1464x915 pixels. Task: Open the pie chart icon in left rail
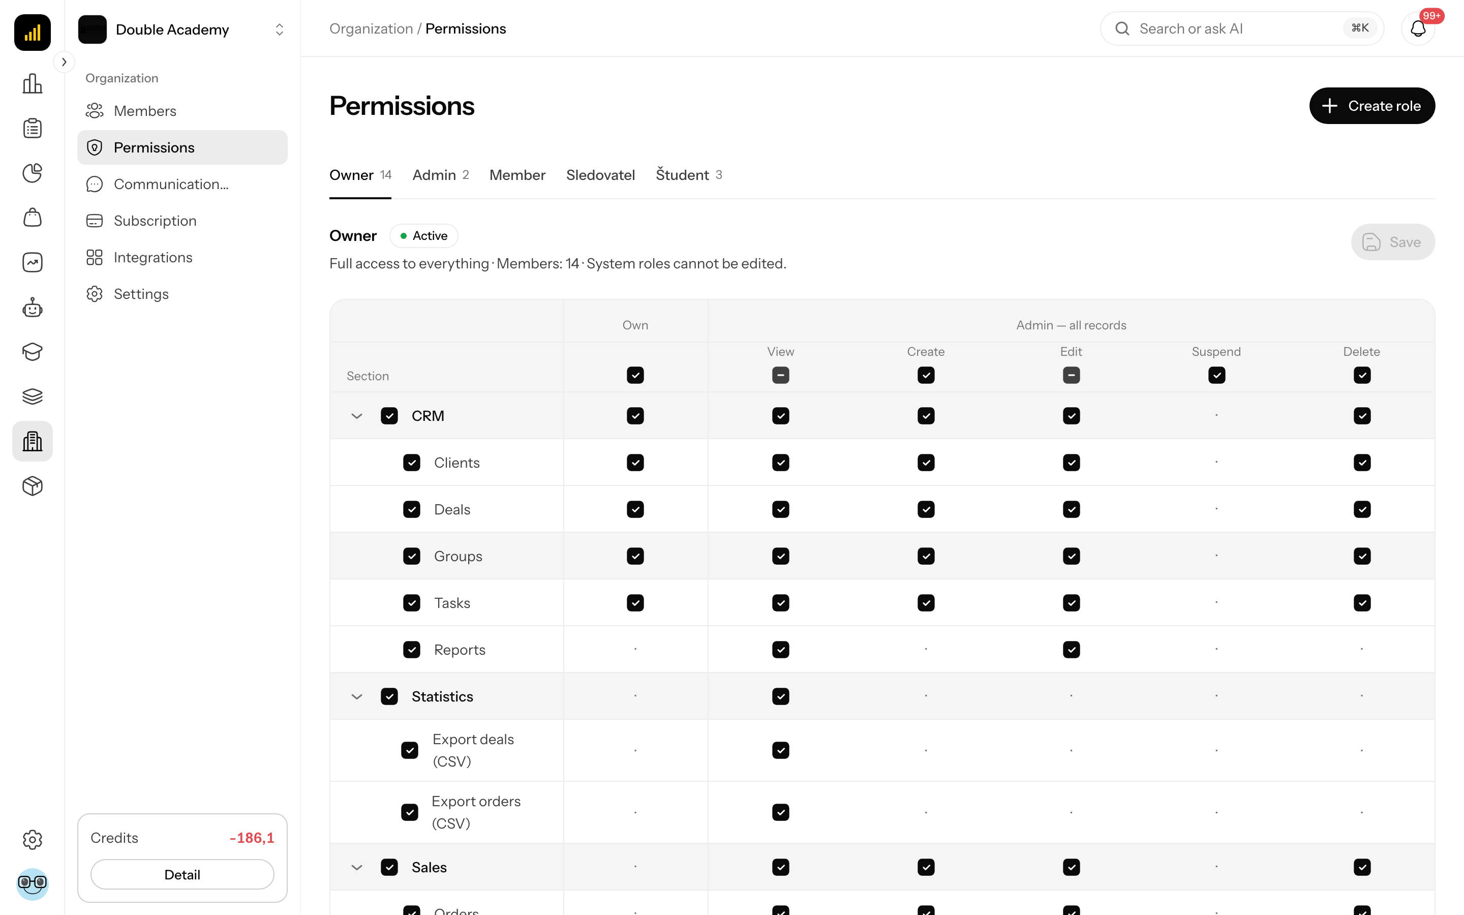32,173
